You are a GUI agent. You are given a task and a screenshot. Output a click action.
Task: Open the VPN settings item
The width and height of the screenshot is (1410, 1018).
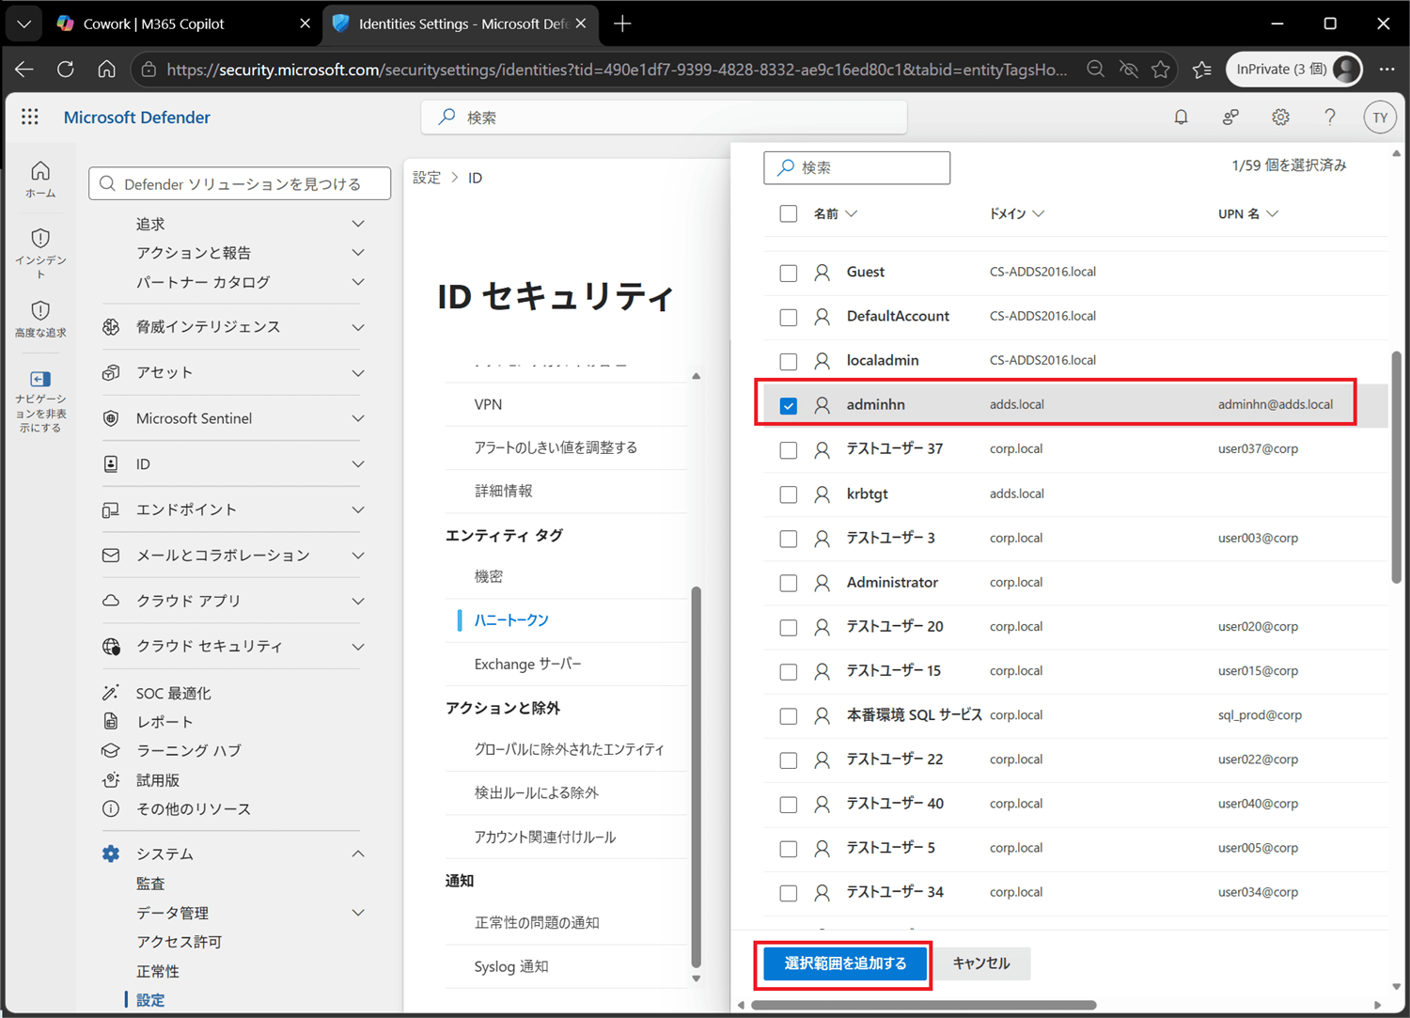[x=488, y=404]
